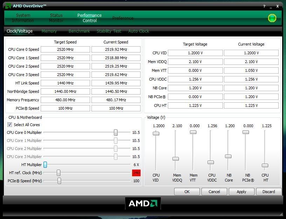
Task: Apply the current settings
Action: (x=241, y=192)
